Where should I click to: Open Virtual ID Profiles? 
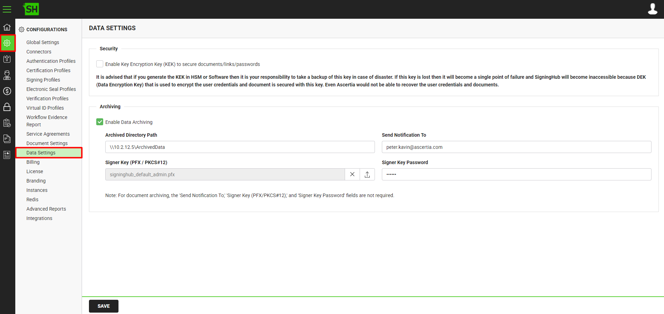(45, 108)
